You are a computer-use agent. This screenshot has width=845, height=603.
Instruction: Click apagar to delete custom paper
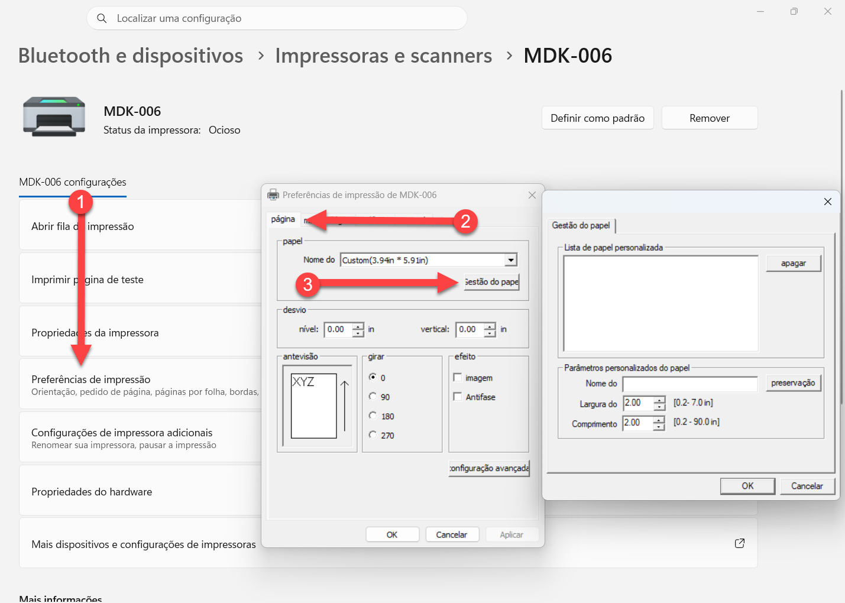click(794, 263)
